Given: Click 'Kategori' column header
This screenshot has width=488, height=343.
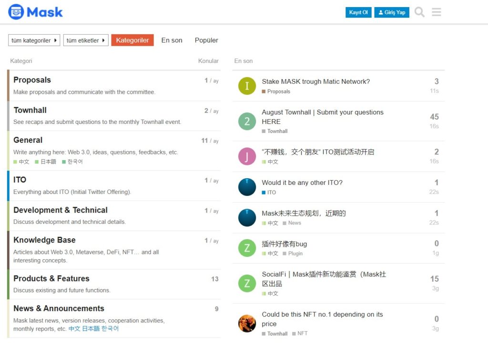Looking at the screenshot, I should click(x=21, y=61).
